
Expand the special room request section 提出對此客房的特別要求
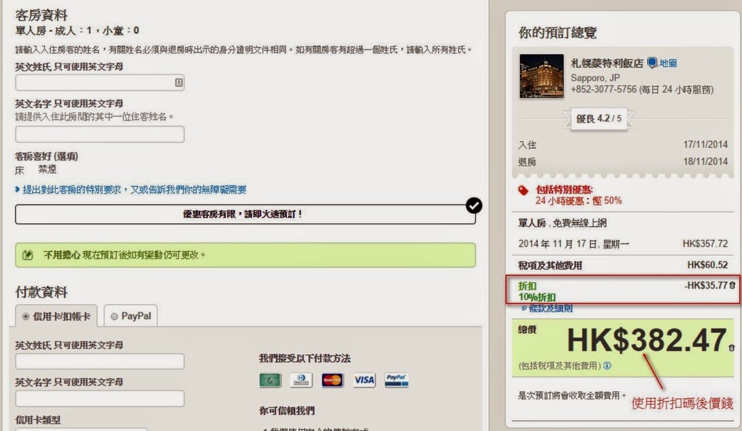point(134,190)
